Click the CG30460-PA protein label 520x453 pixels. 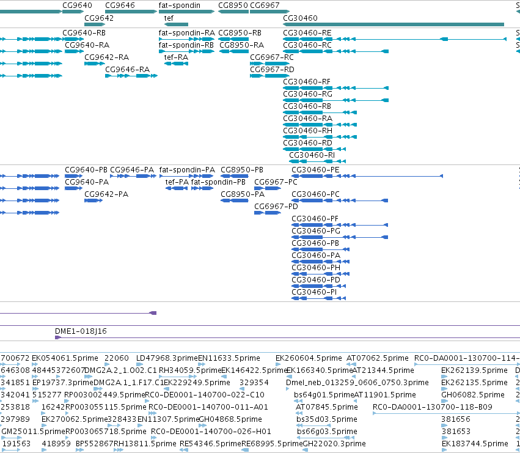[x=316, y=256]
